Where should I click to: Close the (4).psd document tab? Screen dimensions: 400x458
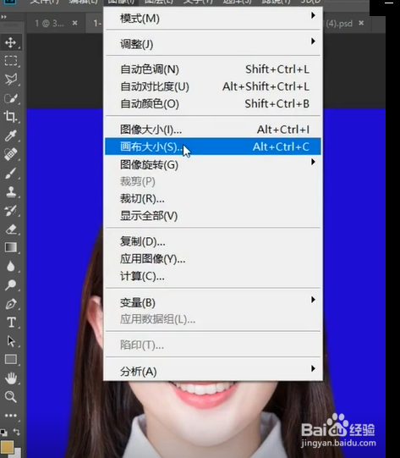coord(361,23)
